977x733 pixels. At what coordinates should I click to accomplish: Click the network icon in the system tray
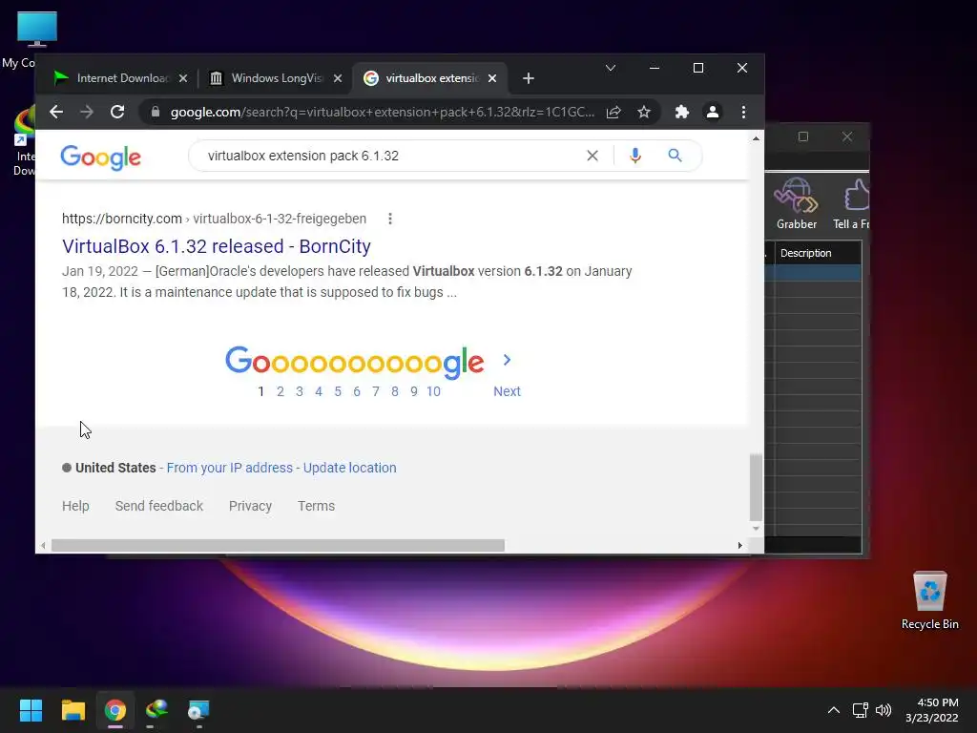[861, 710]
